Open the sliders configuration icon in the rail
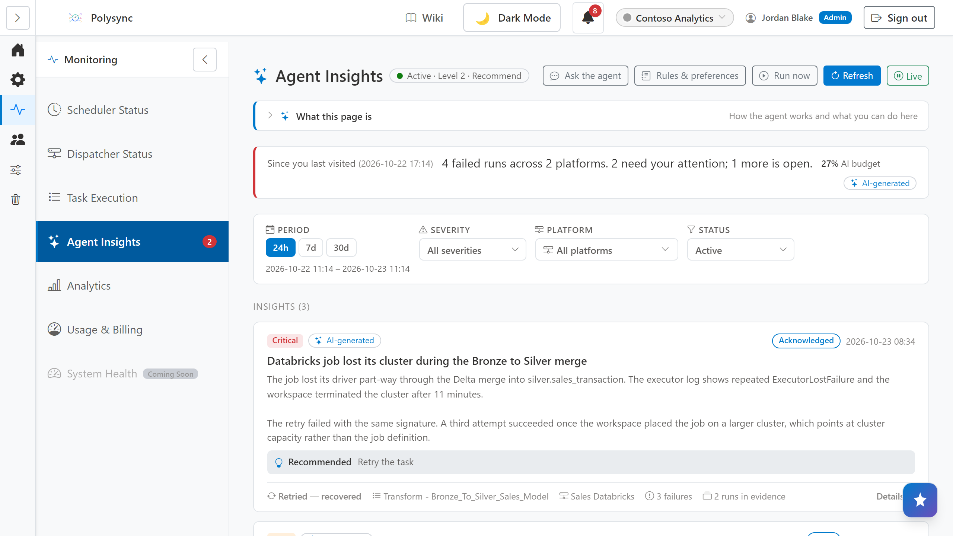 click(16, 170)
